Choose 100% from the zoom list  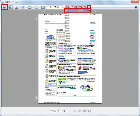click(68, 34)
